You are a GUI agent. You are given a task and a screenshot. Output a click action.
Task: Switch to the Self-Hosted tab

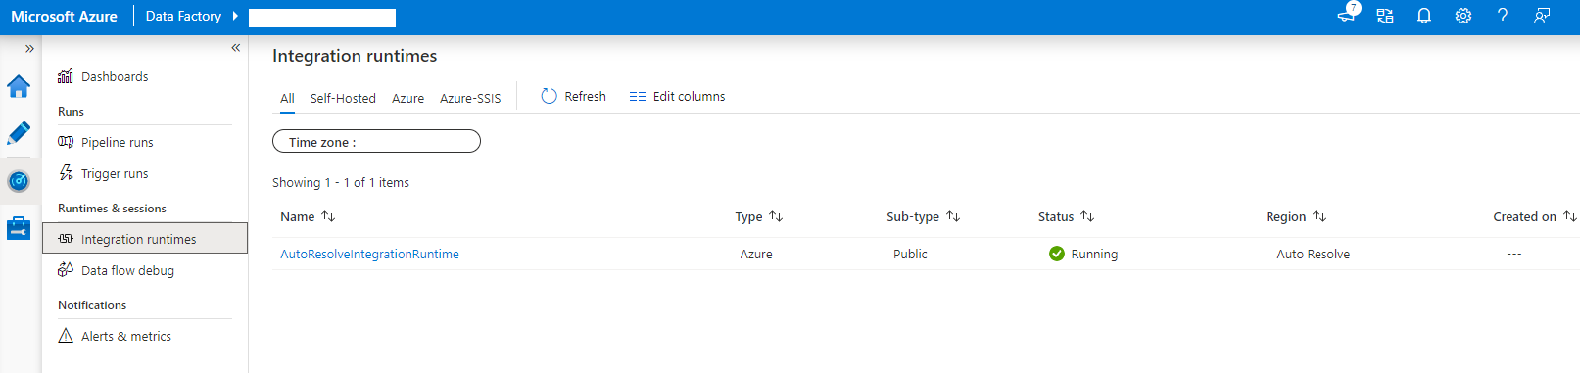point(343,98)
